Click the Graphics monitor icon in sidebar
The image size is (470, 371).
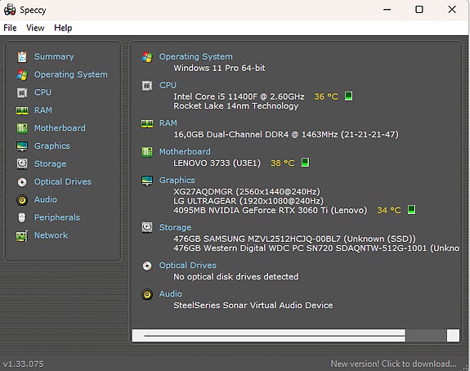click(22, 146)
